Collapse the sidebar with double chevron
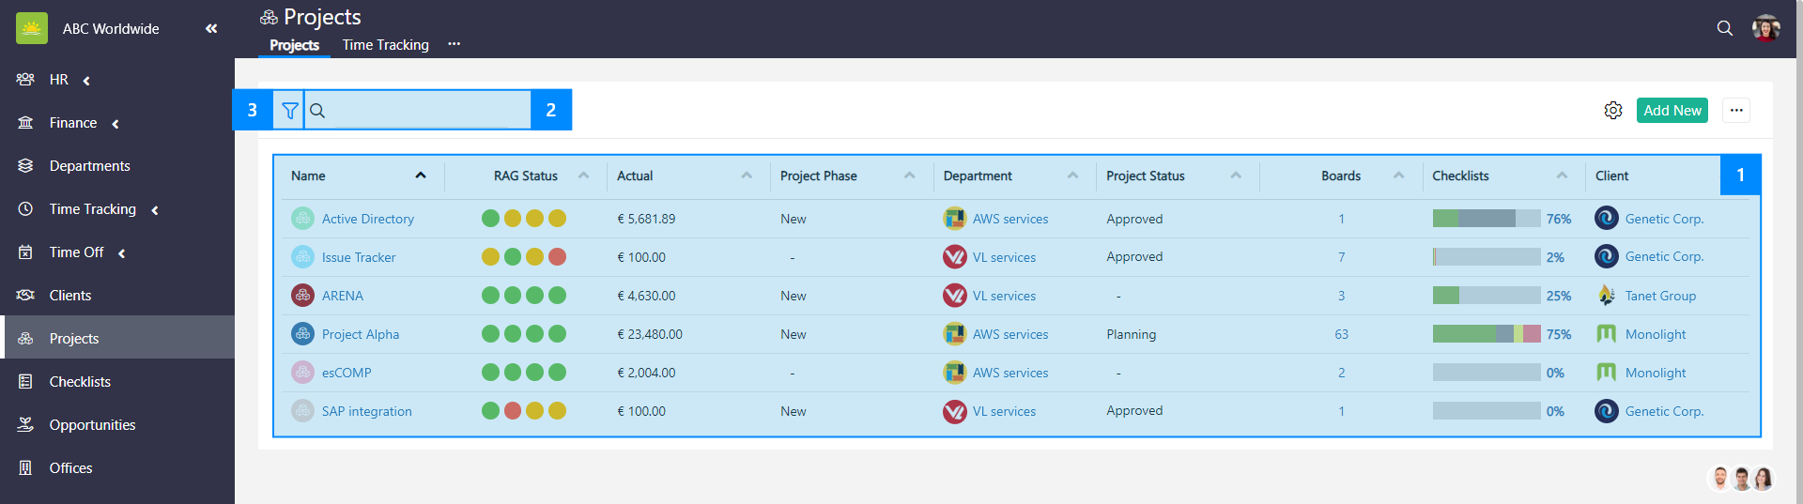The height and width of the screenshot is (504, 1803). tap(211, 28)
